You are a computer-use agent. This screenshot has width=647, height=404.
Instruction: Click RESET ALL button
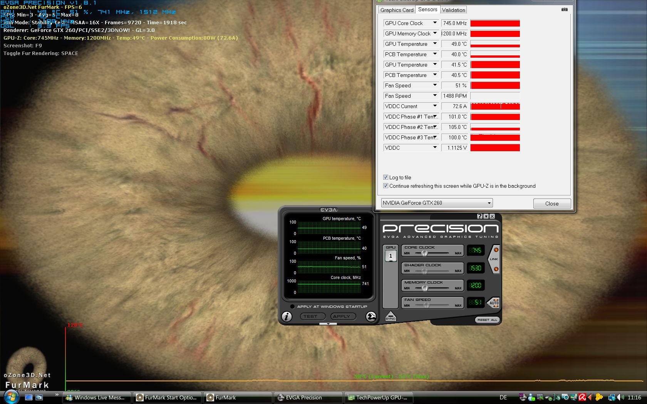pos(487,320)
